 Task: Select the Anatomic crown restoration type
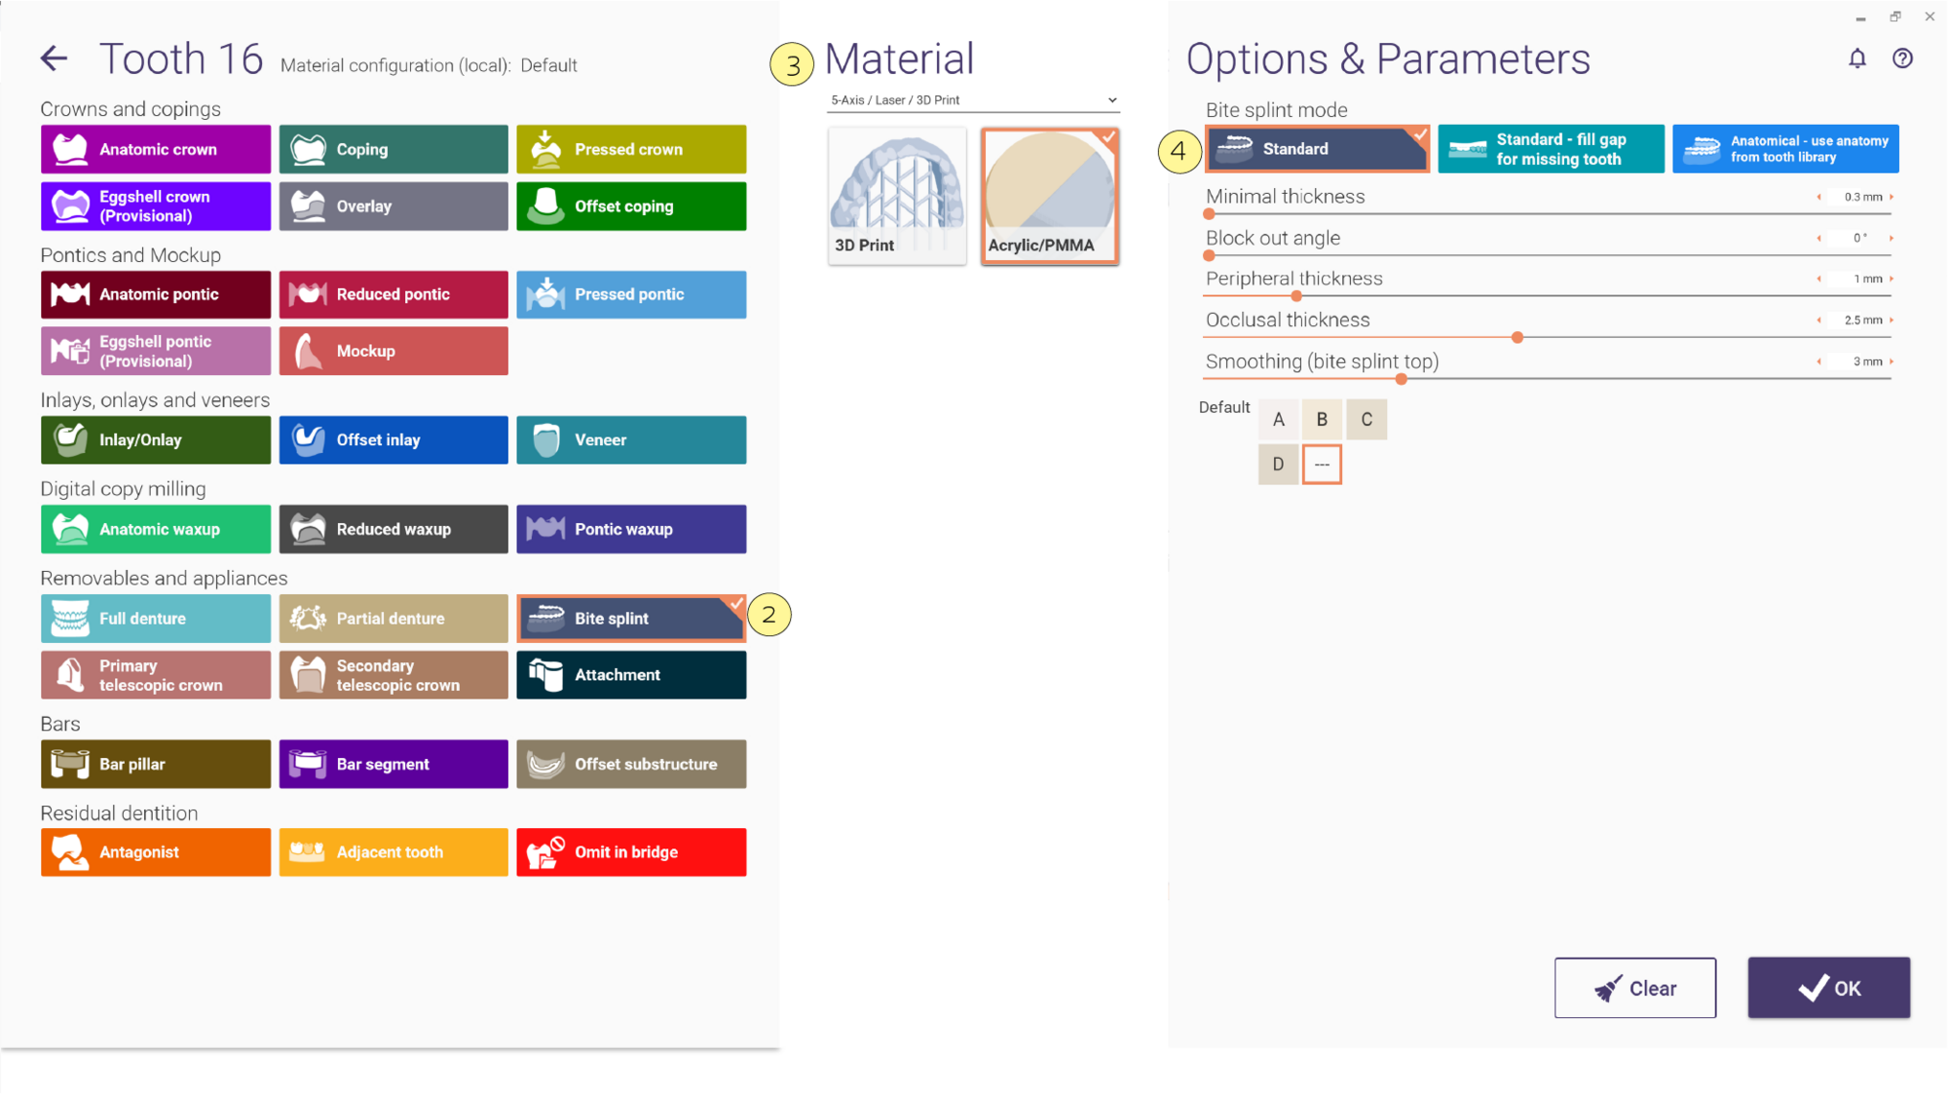pos(156,149)
